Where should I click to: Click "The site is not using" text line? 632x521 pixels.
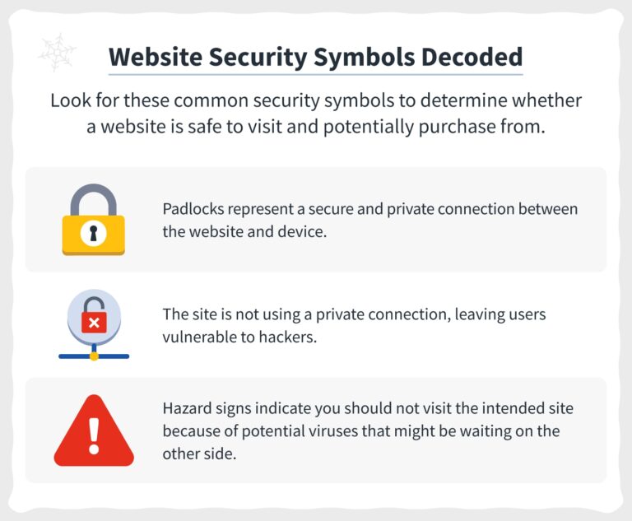(x=236, y=315)
